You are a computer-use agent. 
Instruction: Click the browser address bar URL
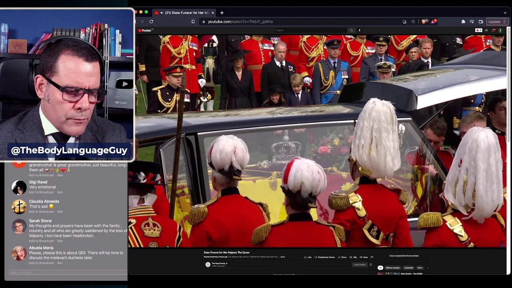240,22
